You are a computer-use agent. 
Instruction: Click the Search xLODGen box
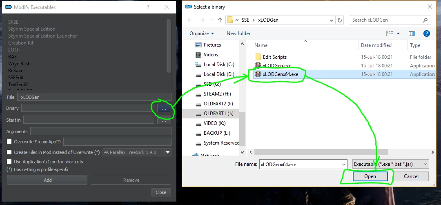[x=390, y=20]
